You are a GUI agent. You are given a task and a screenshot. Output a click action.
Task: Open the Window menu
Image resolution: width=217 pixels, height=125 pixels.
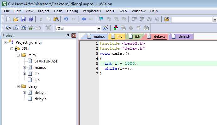(x=139, y=11)
